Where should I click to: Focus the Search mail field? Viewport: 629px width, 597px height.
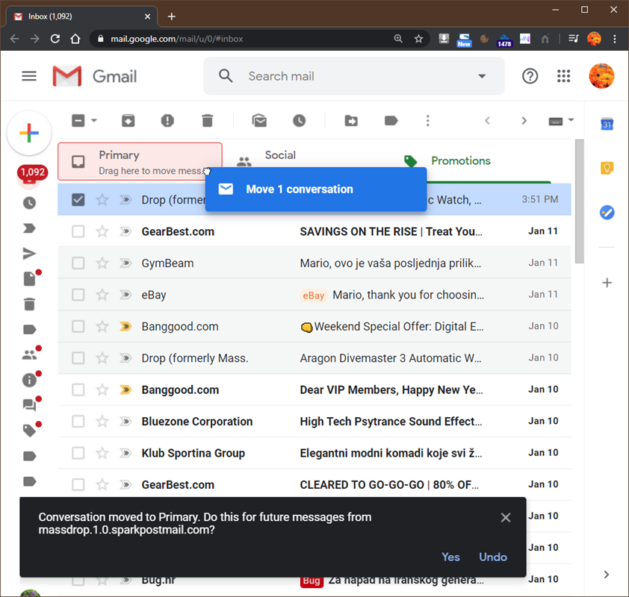[353, 75]
